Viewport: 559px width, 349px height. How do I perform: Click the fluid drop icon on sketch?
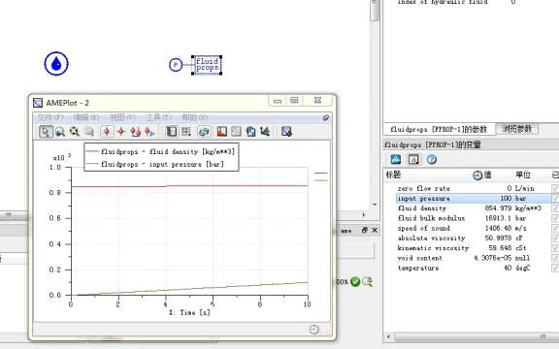click(x=56, y=64)
